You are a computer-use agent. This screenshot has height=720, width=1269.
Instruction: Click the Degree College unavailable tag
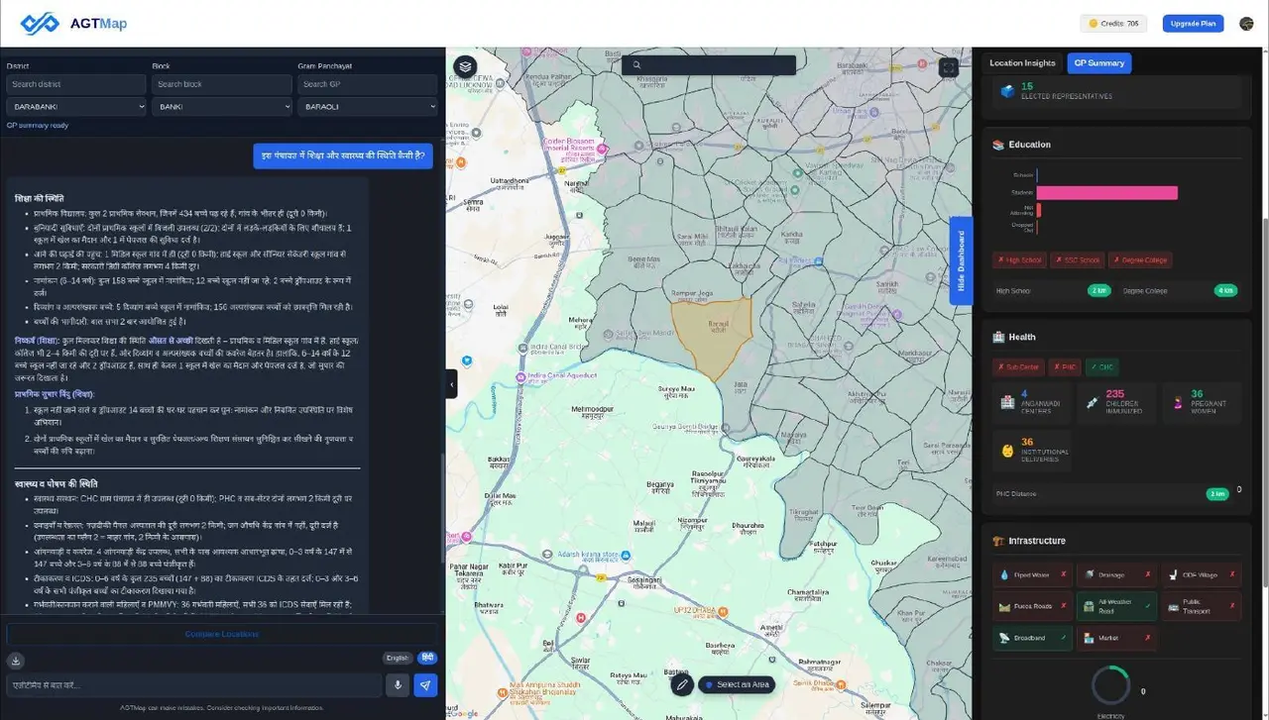click(1140, 260)
